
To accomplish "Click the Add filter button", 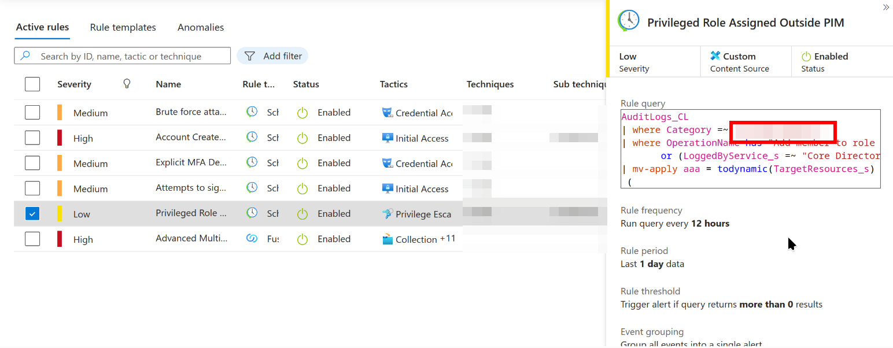I will pyautogui.click(x=272, y=56).
